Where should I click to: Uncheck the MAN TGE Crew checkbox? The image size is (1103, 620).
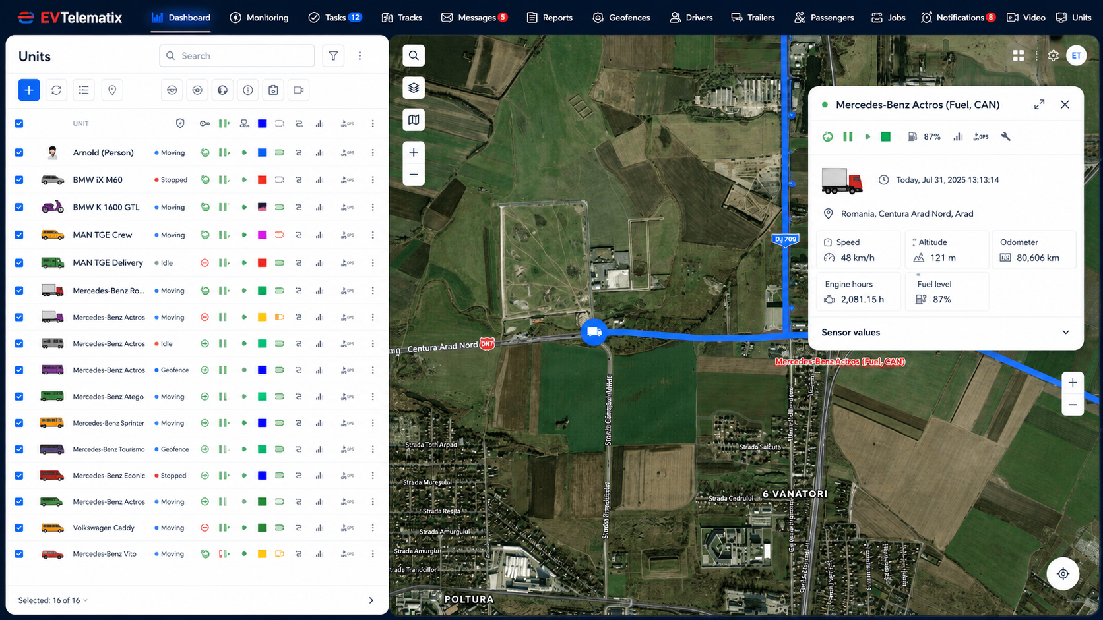(x=19, y=235)
